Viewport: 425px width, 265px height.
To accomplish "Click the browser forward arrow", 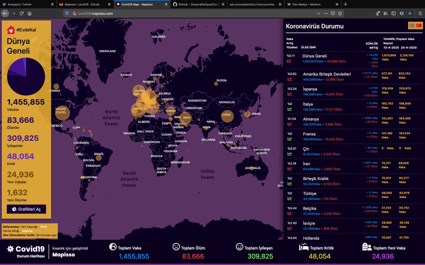I will click(13, 13).
